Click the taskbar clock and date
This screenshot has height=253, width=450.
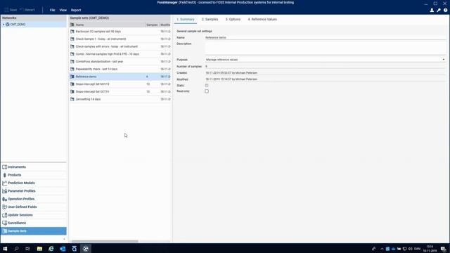click(430, 249)
